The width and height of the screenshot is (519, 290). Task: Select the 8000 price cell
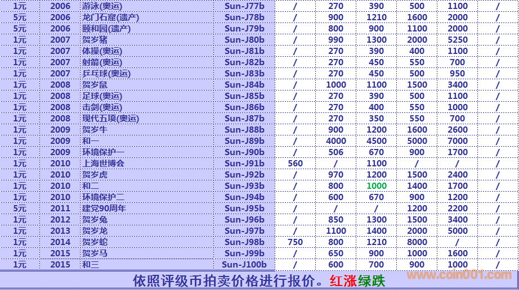(x=417, y=242)
